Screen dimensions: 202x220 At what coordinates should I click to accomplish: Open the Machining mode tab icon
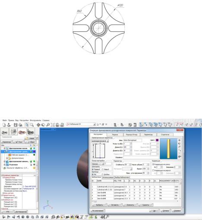pos(13,132)
